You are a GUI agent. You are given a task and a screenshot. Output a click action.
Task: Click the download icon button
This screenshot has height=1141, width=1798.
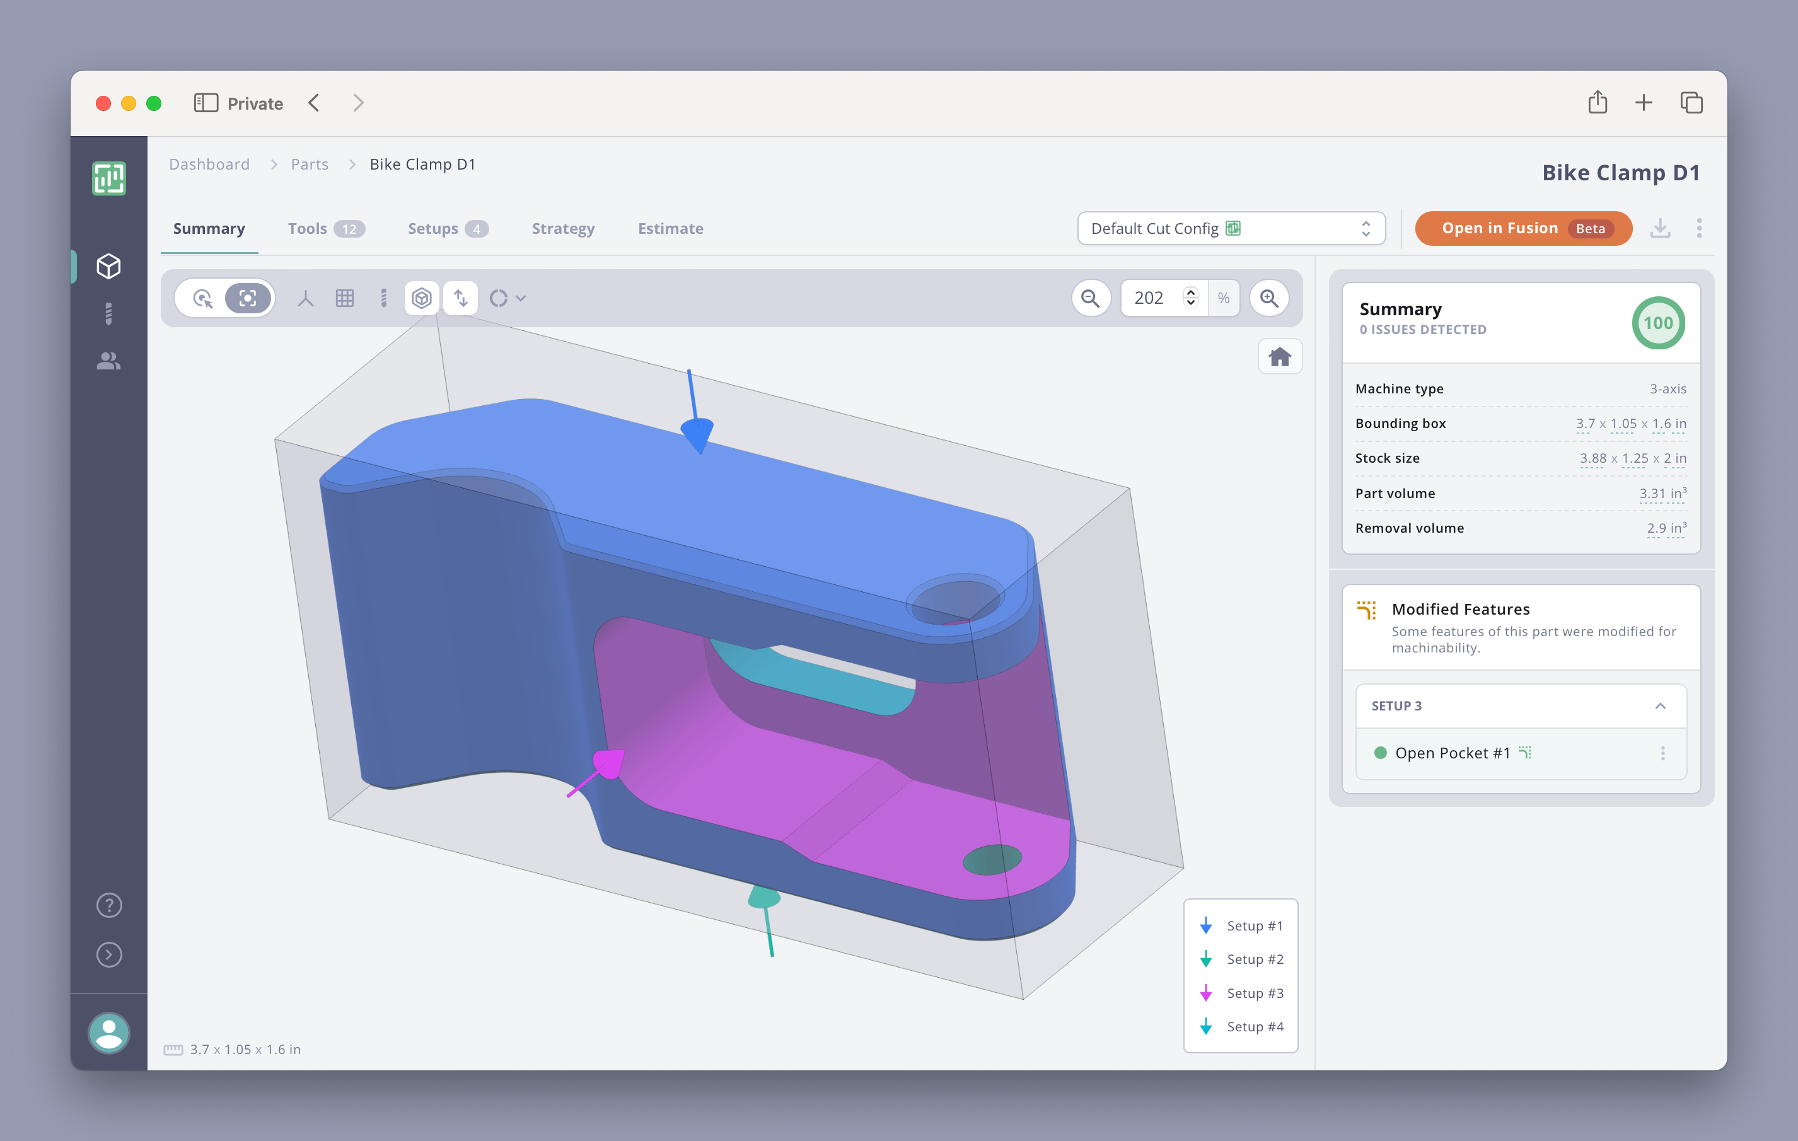pyautogui.click(x=1661, y=228)
